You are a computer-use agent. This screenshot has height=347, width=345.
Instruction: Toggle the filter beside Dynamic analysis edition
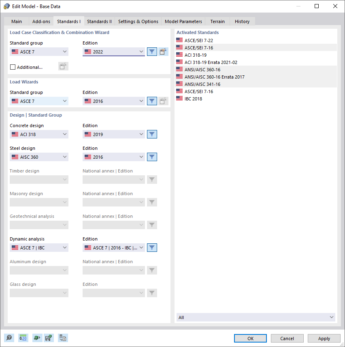tap(152, 247)
